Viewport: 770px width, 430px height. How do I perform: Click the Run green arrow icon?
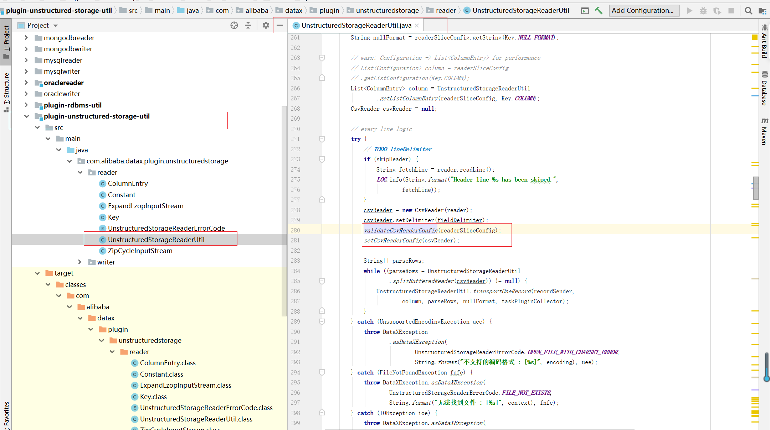(x=689, y=11)
